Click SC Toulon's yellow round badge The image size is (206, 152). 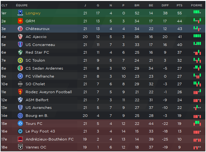20,60
